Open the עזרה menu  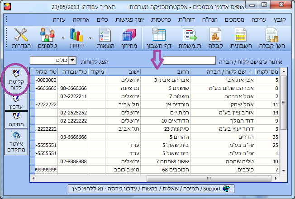pos(59,19)
